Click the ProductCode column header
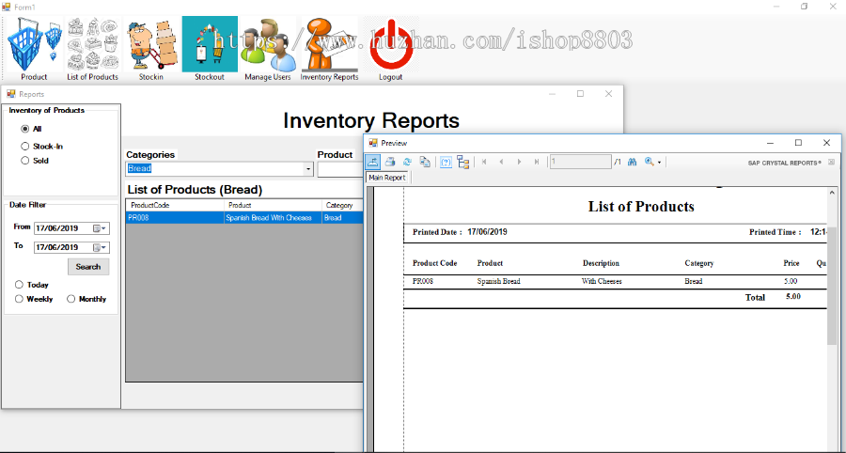Viewport: 846px width, 453px height. coord(176,206)
